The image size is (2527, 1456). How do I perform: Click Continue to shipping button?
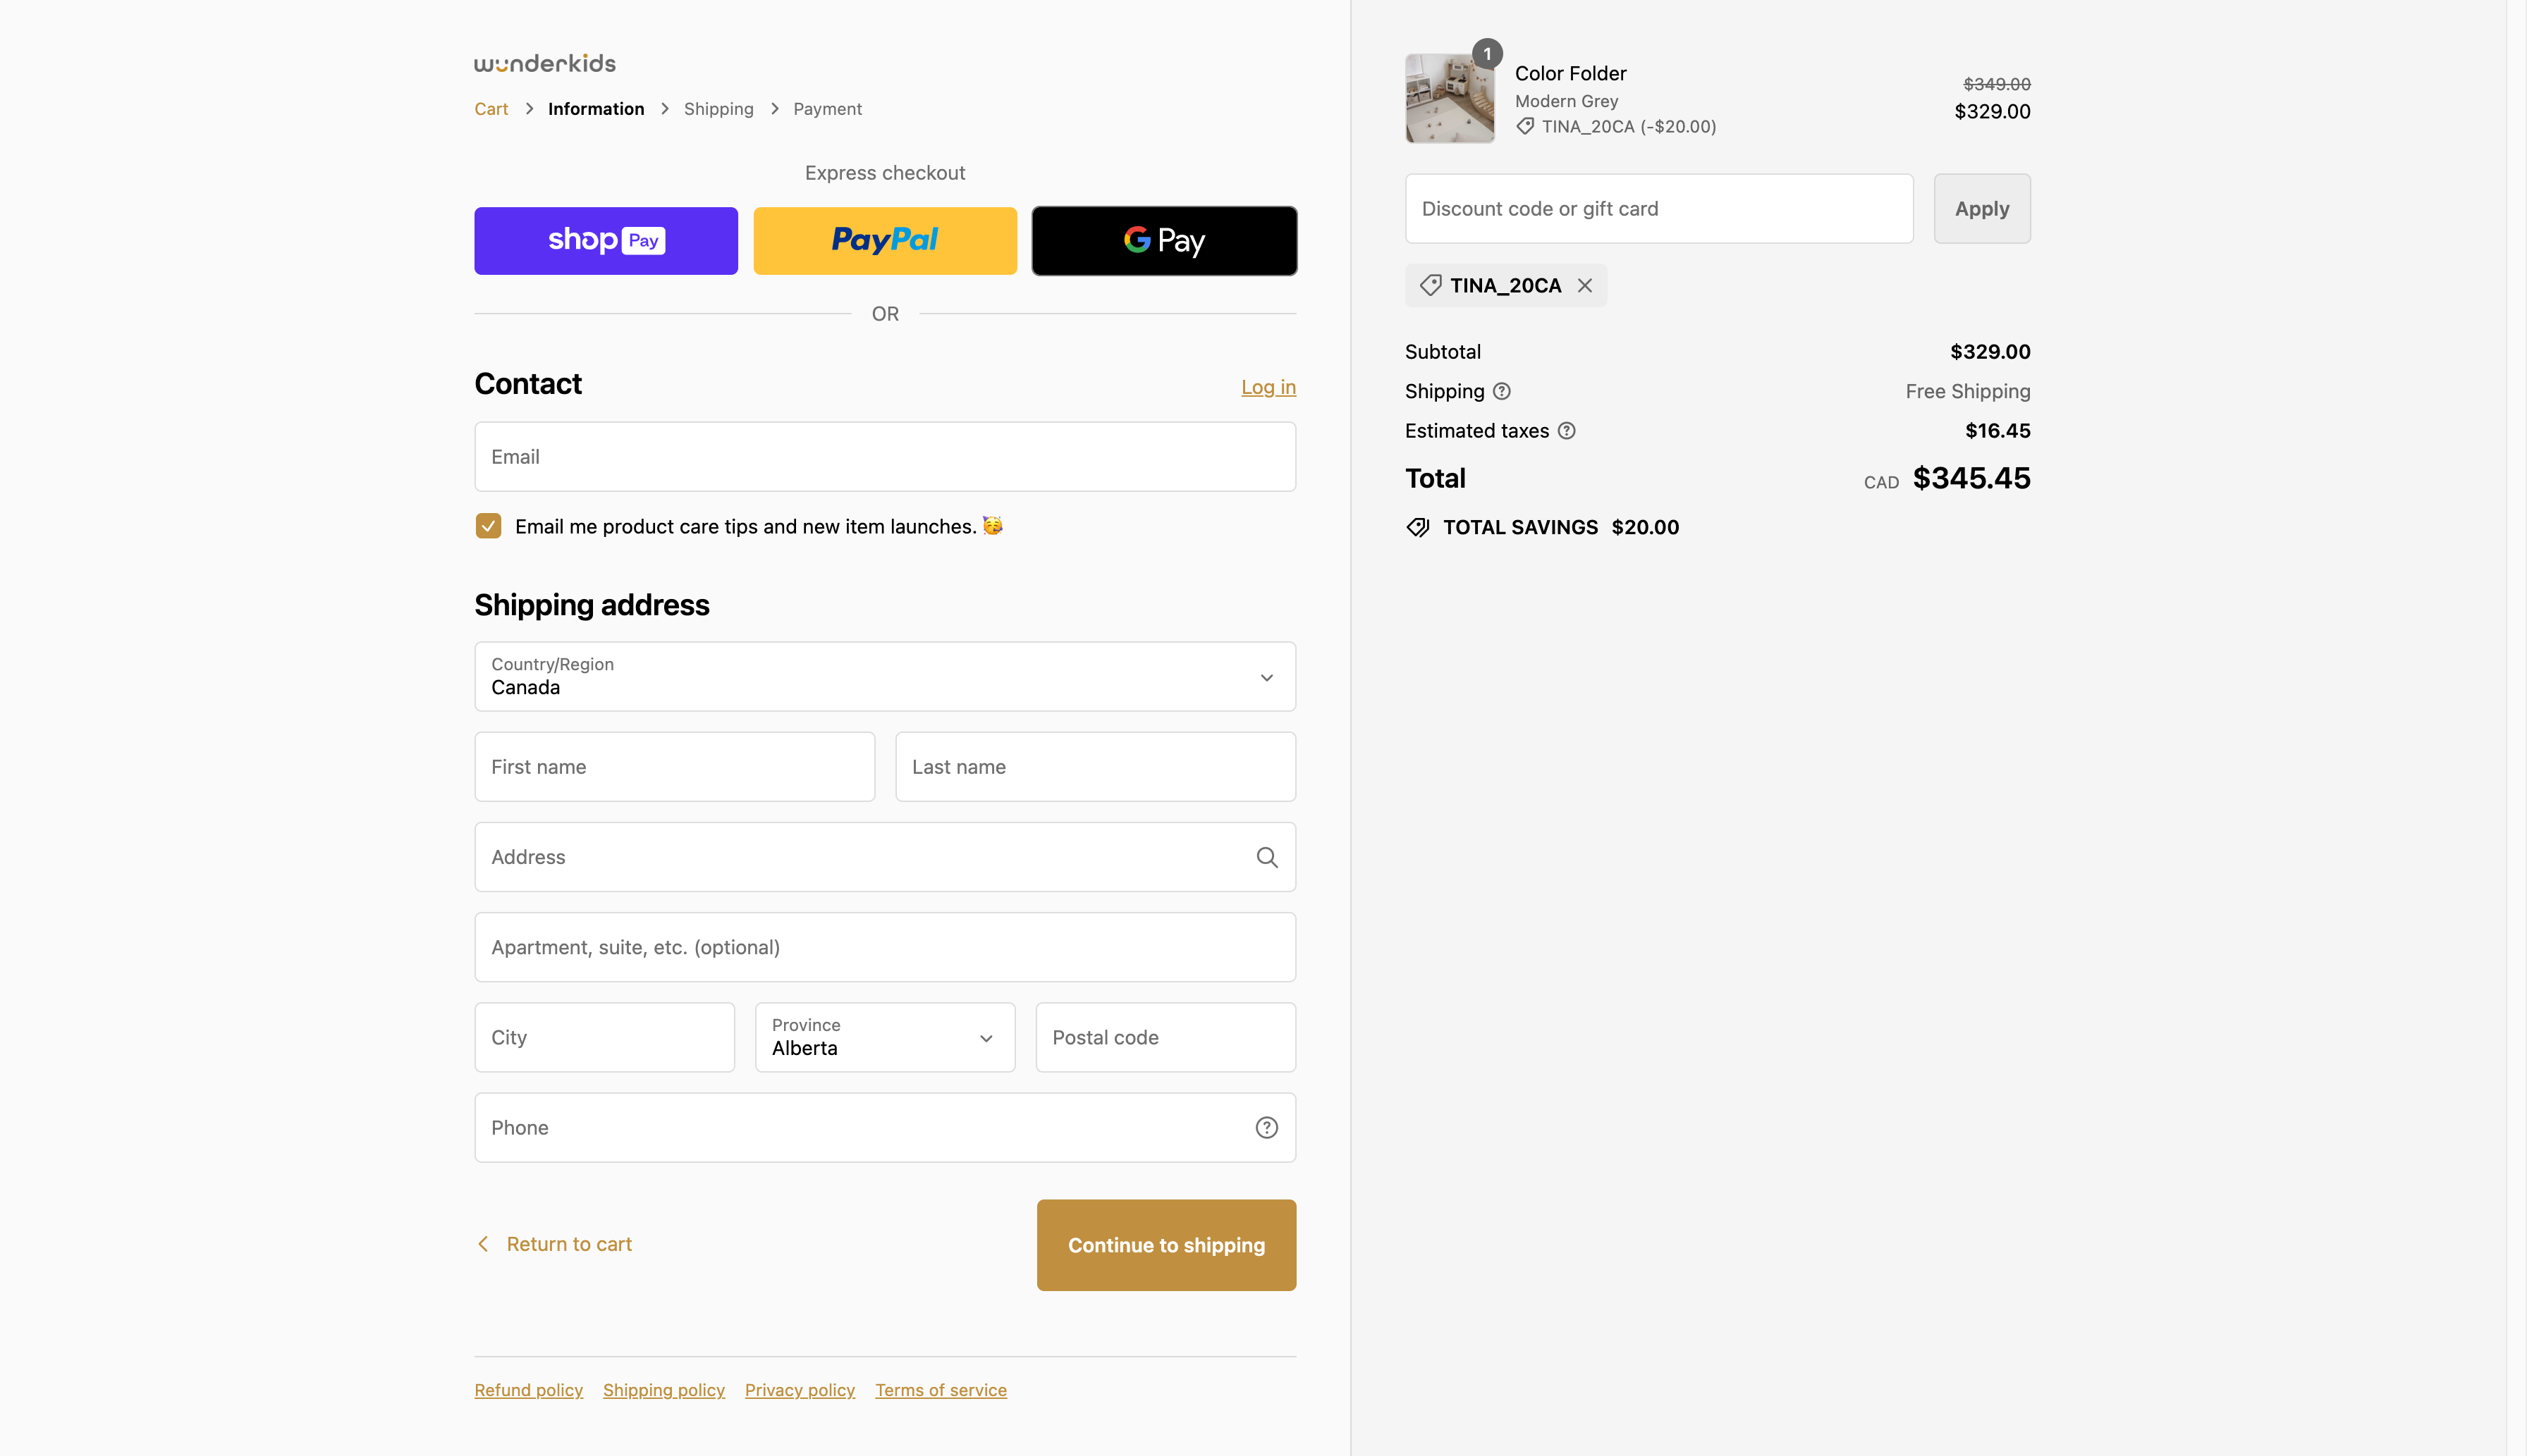click(1165, 1245)
